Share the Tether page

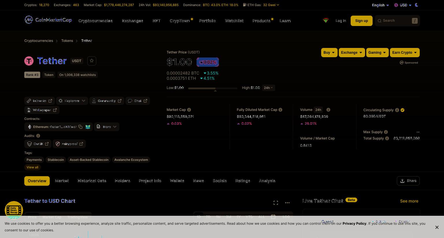point(408,181)
